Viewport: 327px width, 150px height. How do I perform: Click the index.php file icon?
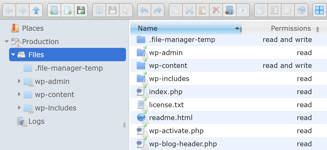pyautogui.click(x=141, y=92)
